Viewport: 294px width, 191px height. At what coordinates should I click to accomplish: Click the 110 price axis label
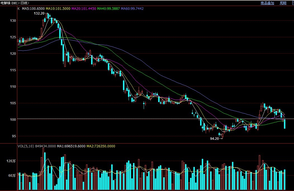coord(13,87)
